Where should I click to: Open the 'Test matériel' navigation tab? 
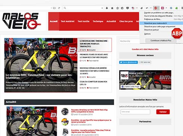[68, 21]
